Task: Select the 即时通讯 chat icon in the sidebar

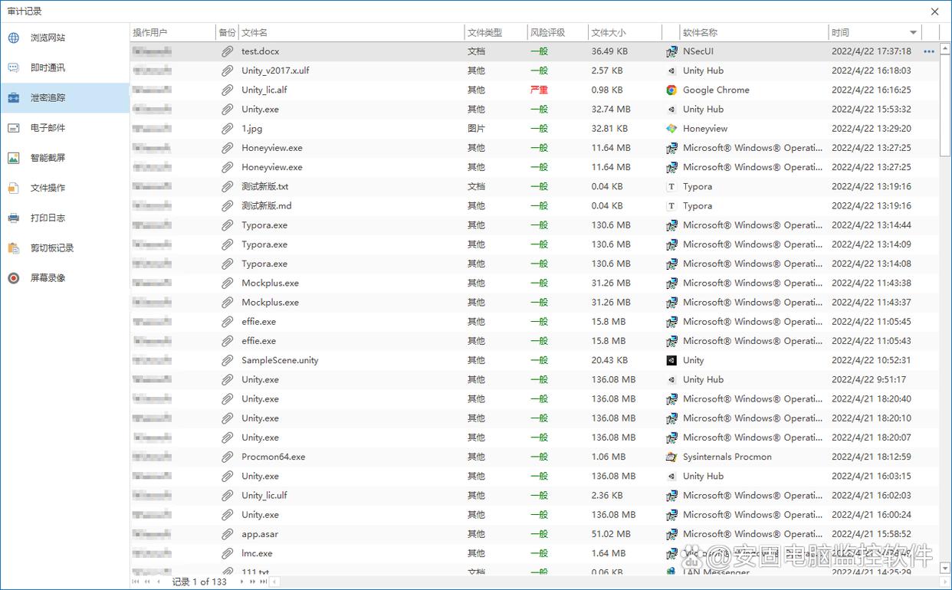Action: (14, 67)
